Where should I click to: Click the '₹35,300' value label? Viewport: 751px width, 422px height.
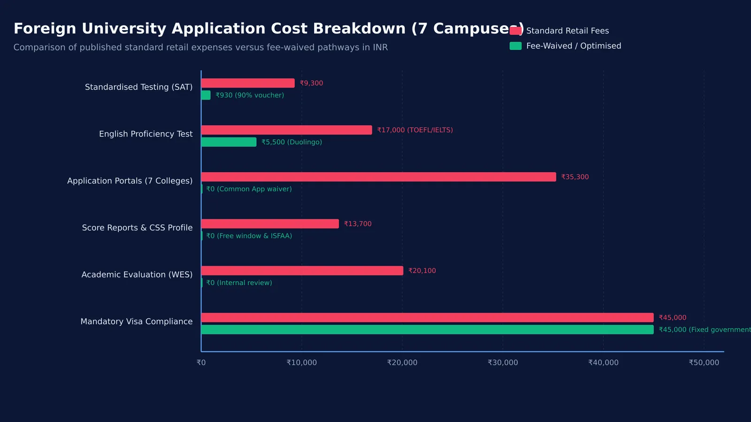pyautogui.click(x=575, y=177)
